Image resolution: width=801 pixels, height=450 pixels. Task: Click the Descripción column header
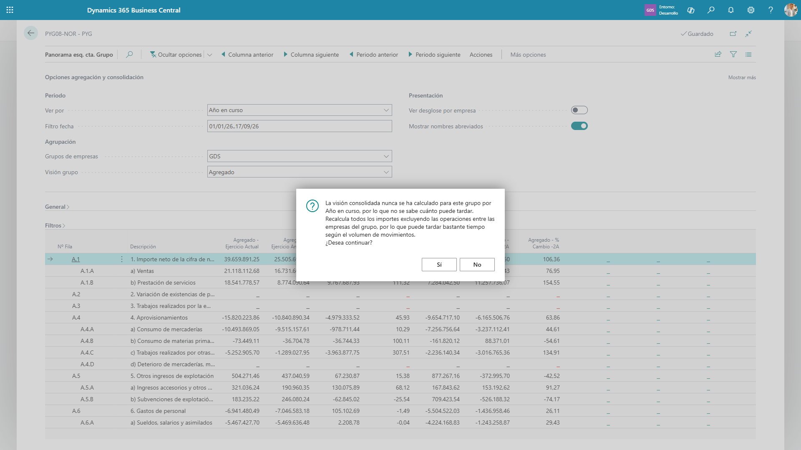point(143,247)
